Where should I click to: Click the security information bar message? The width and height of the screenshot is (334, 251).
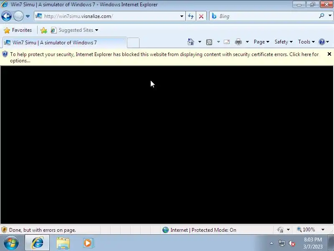coord(164,57)
